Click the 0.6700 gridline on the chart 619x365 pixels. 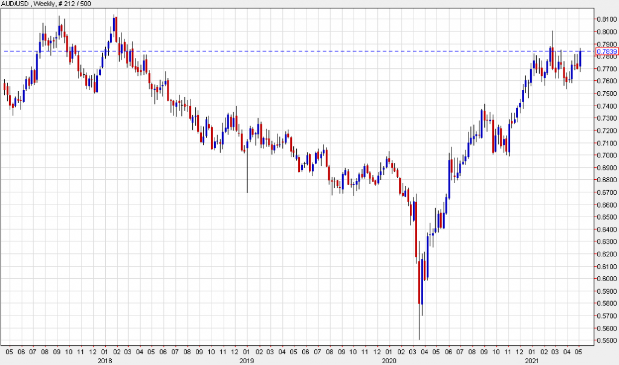[x=302, y=192]
